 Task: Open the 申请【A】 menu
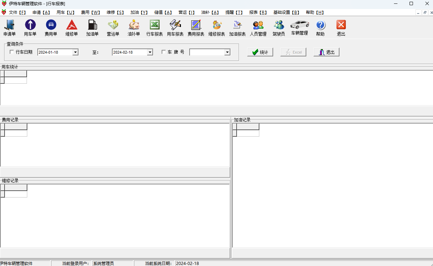tap(41, 12)
